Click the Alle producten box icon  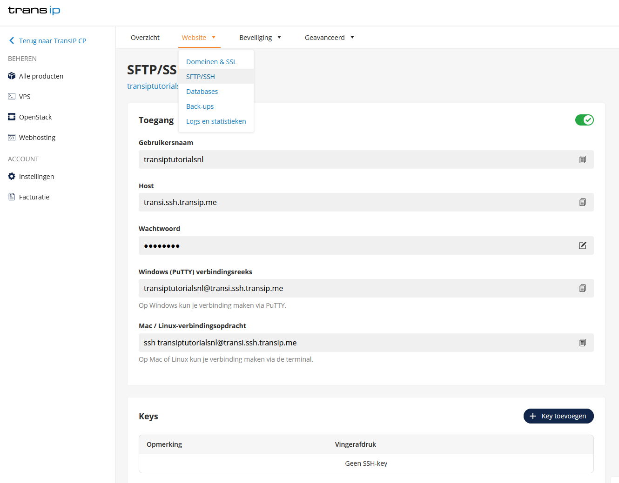(12, 76)
